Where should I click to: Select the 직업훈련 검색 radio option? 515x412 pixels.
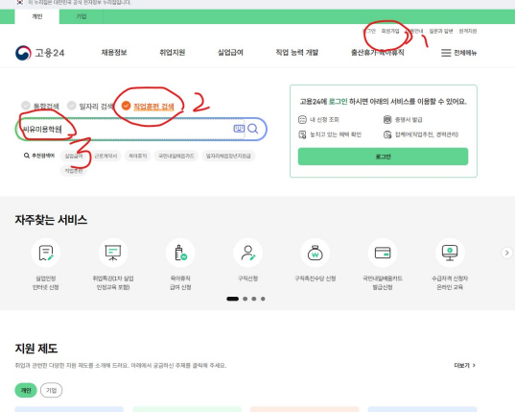pyautogui.click(x=126, y=106)
